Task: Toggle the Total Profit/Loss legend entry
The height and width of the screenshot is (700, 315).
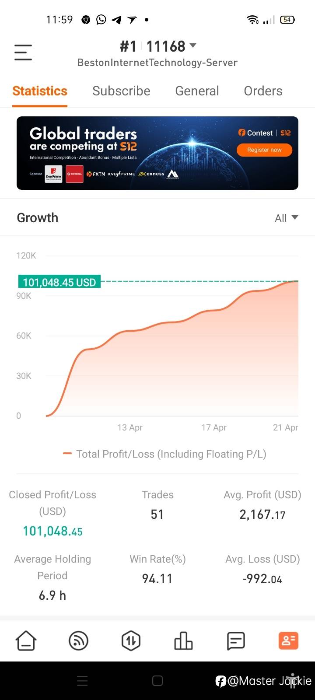Action: 164,454
